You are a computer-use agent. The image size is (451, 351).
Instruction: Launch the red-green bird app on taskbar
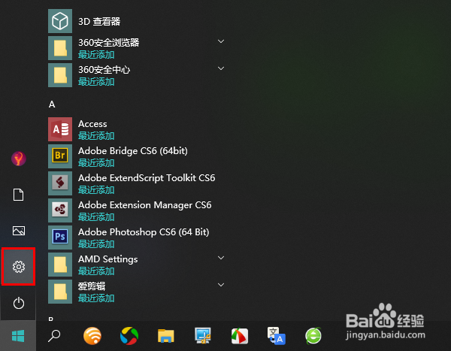tap(239, 336)
